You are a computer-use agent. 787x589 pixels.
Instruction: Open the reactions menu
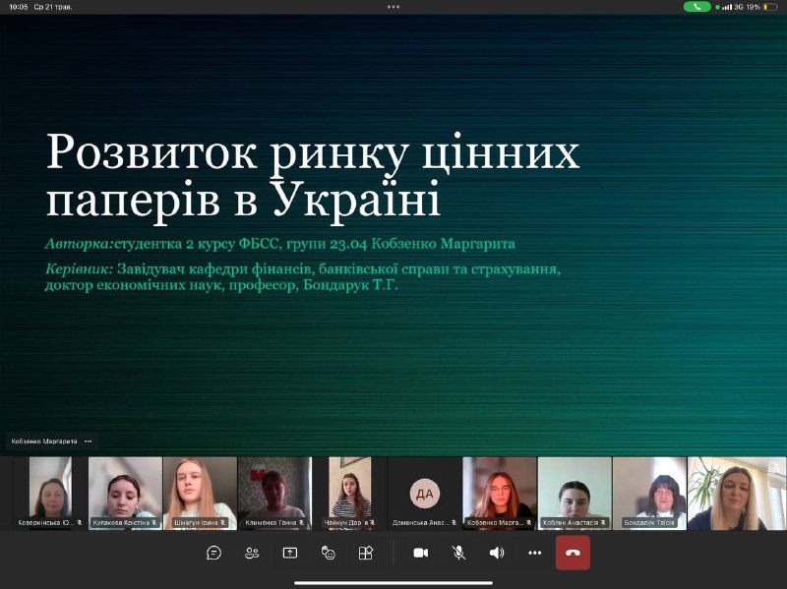click(x=329, y=553)
